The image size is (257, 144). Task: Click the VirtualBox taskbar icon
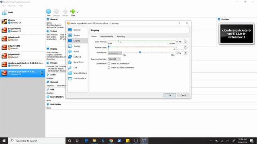144,141
